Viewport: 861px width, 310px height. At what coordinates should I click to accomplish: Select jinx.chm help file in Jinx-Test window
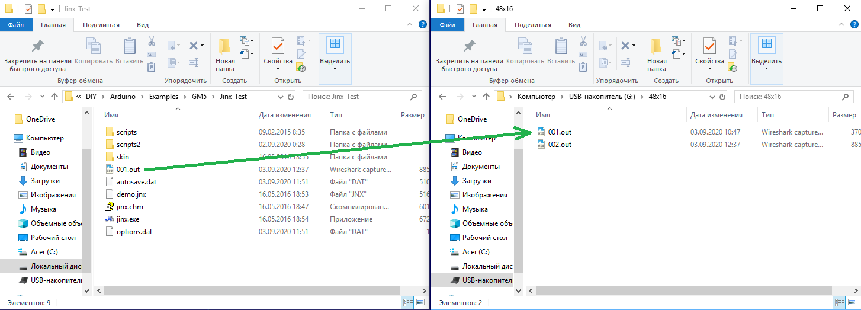pos(130,206)
